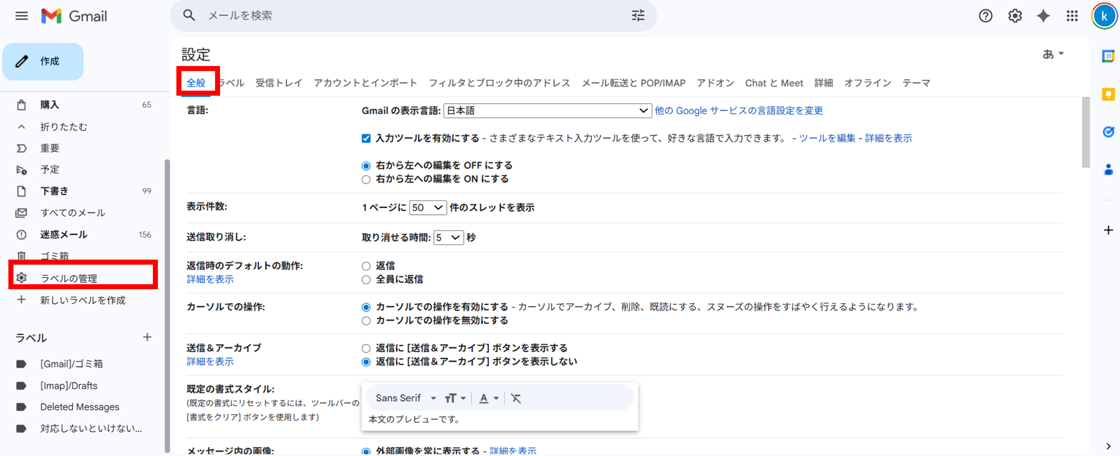Open the Gmail display language dropdown
The image size is (1120, 456).
click(547, 111)
